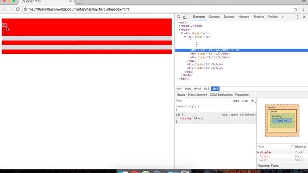
Task: Edit the display: block declaration
Action: tap(192, 118)
